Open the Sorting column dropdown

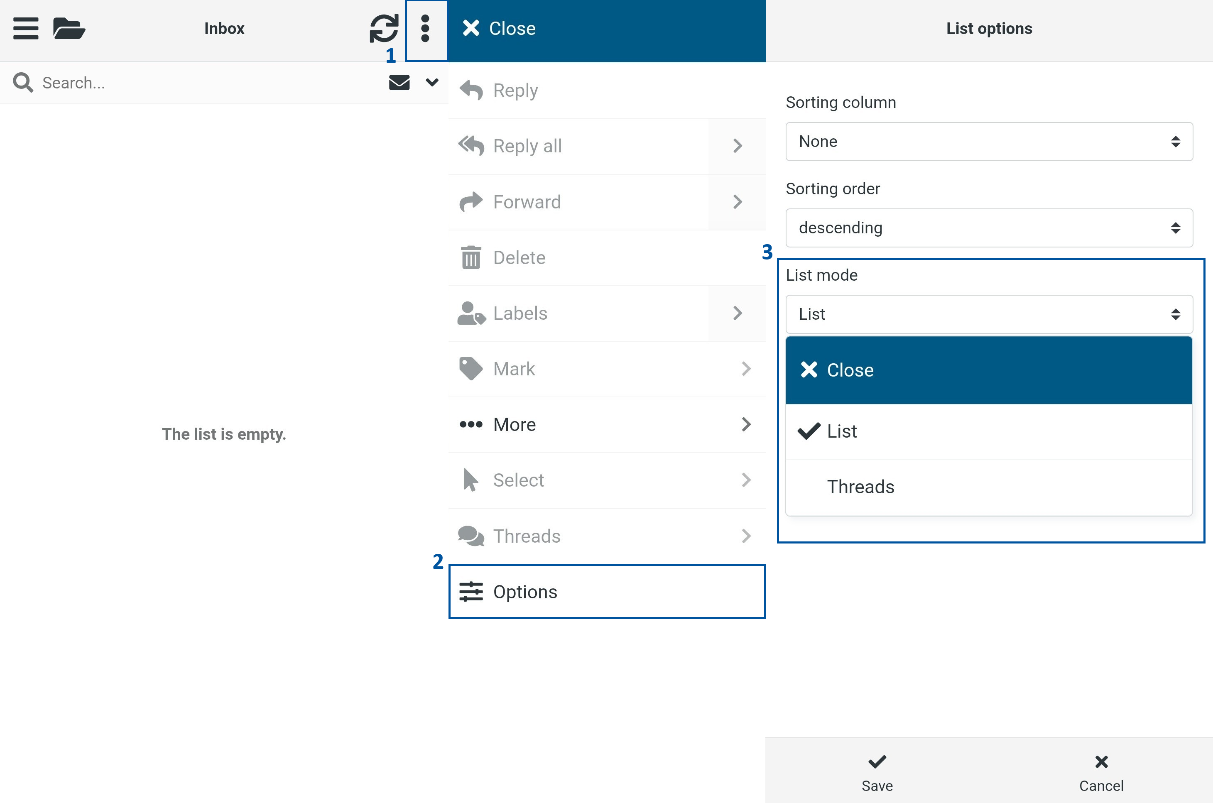pyautogui.click(x=989, y=141)
